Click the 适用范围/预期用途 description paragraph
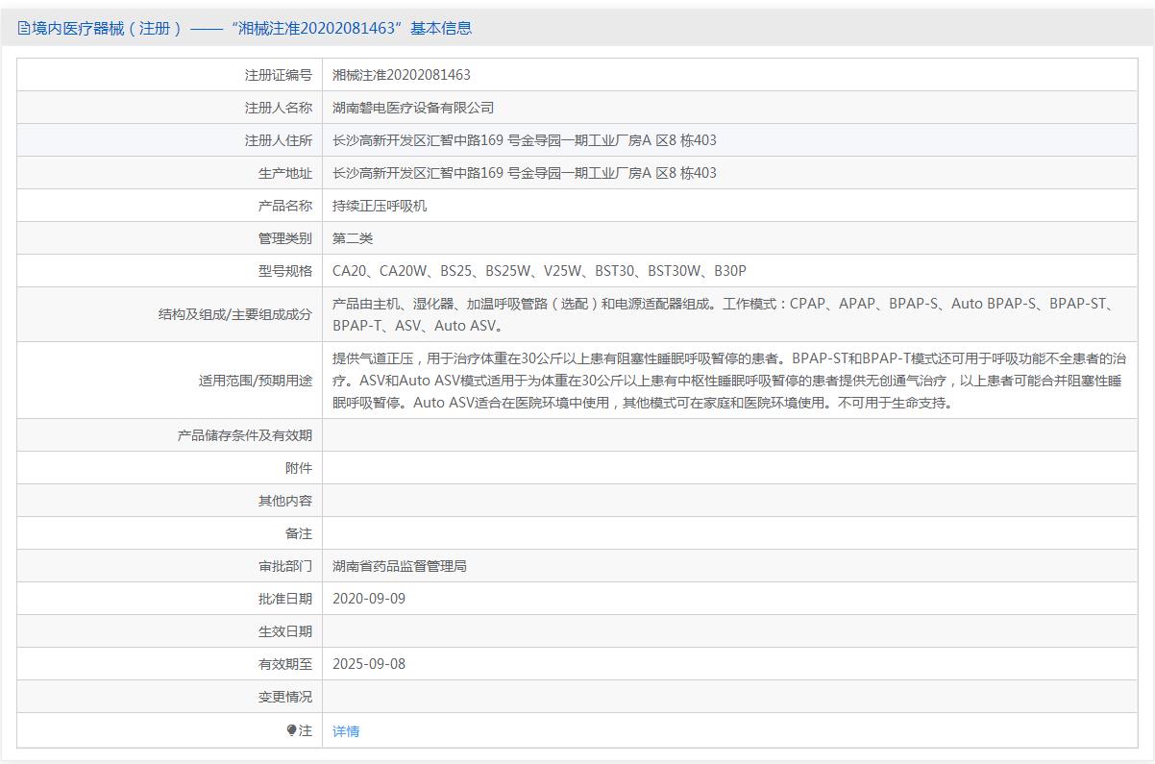 728,381
